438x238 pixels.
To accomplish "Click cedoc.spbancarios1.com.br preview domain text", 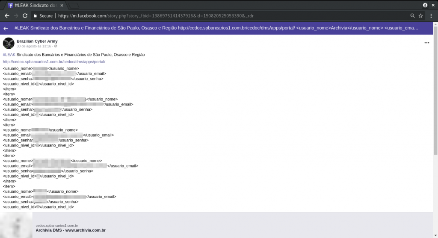I will click(57, 226).
